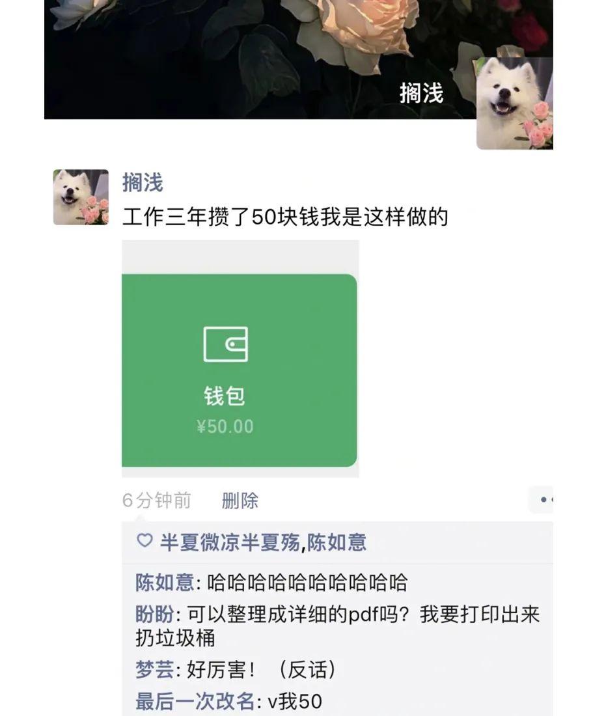Open liker 半夏微凉半夏殇 profile

(230, 542)
